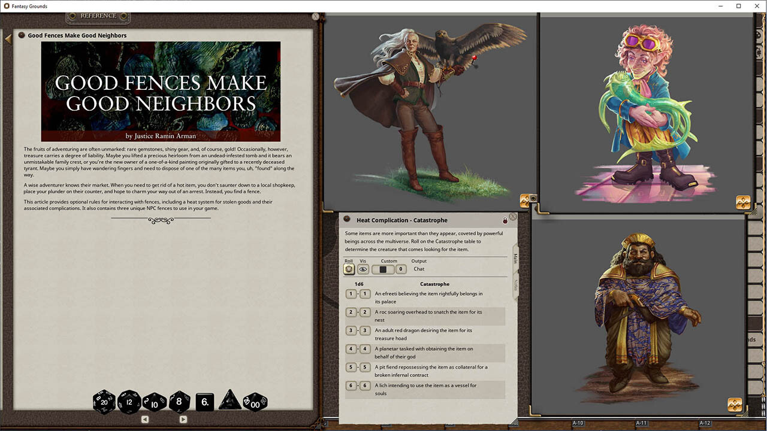The image size is (767, 431).
Task: Open radial menu icon on dwarf portrait panel
Action: (x=735, y=405)
